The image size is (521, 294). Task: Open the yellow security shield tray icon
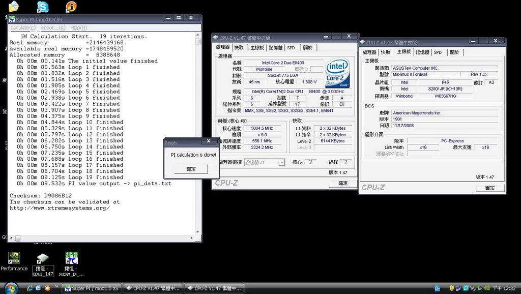[x=452, y=288]
